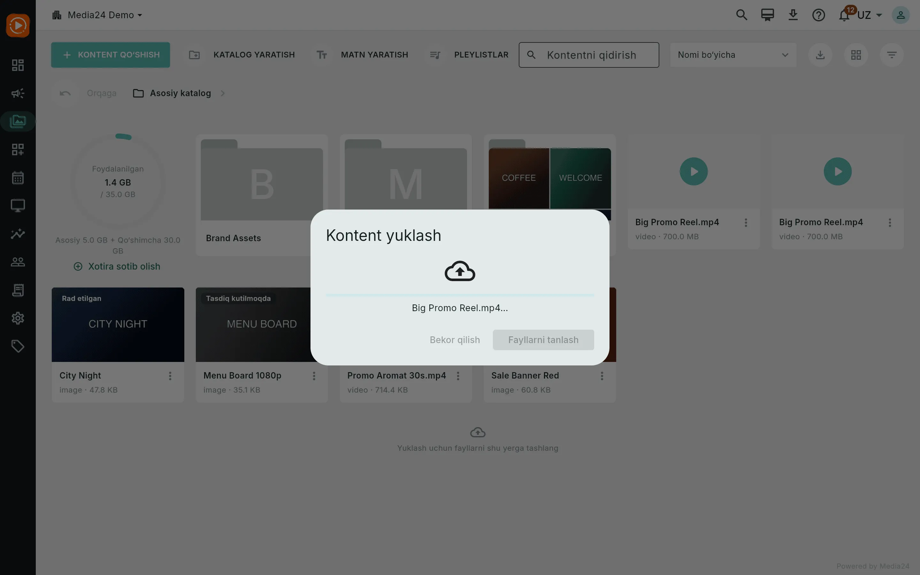Click the Tasdiq kutilmoqda status badge
Image resolution: width=920 pixels, height=575 pixels.
click(238, 299)
